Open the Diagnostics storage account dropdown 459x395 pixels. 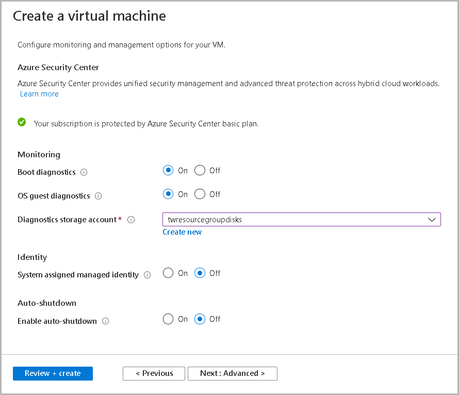point(302,220)
